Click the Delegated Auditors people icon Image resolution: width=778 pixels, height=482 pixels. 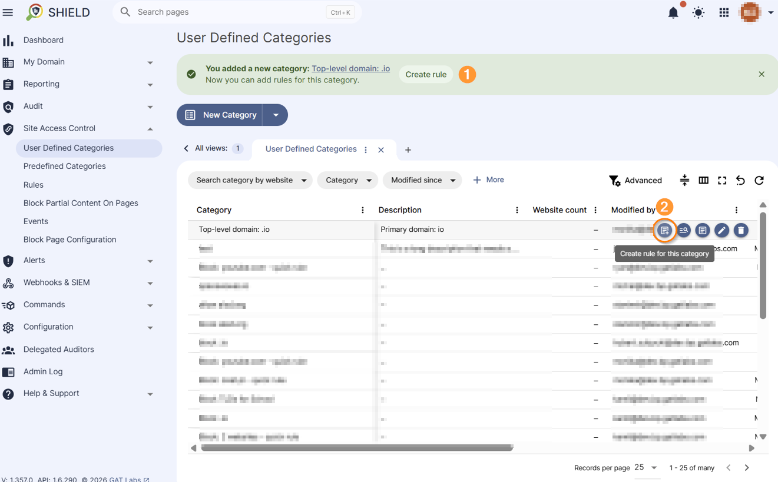pos(8,350)
